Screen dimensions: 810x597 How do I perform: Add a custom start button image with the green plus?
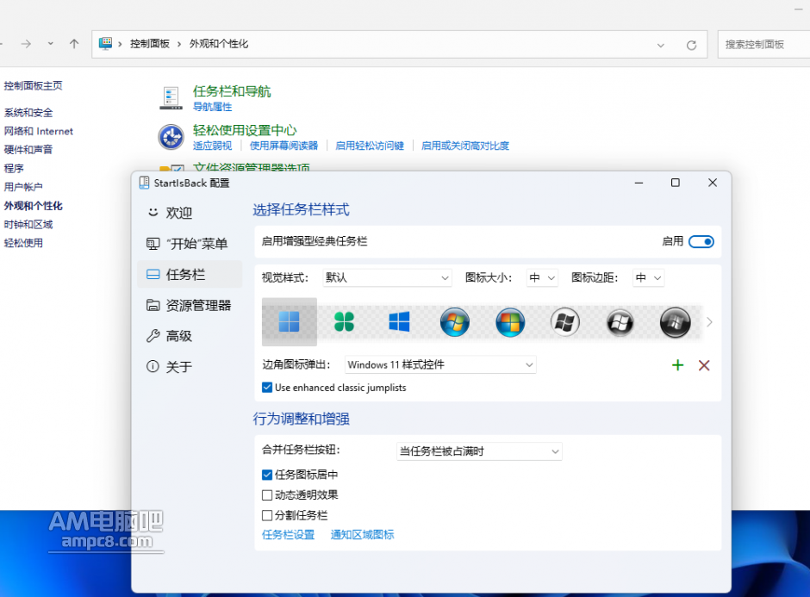[x=678, y=365]
